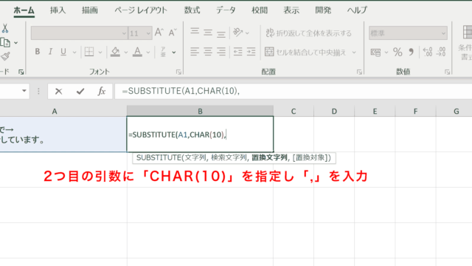Screen dimensions: 472x266
Task: Click the text orientation icon
Action: click(237, 33)
